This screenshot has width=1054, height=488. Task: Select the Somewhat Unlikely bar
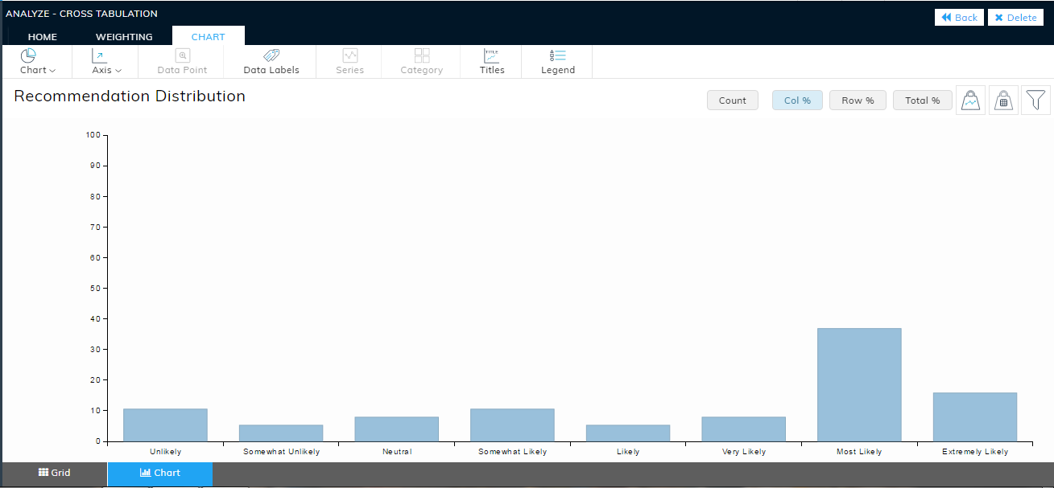[281, 433]
